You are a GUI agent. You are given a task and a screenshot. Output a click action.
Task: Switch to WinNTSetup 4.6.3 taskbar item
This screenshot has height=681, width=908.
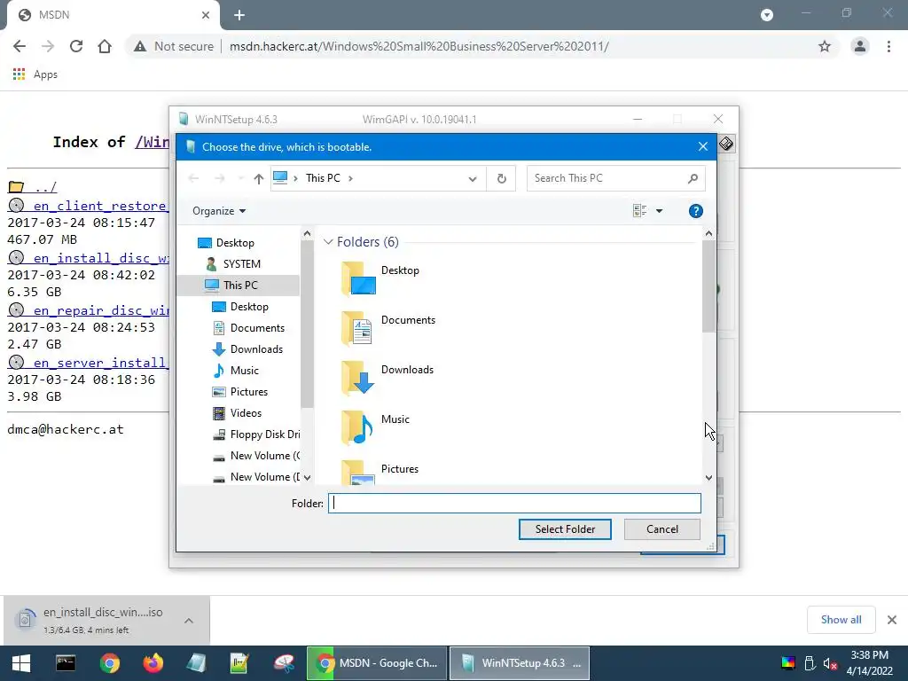(x=520, y=663)
